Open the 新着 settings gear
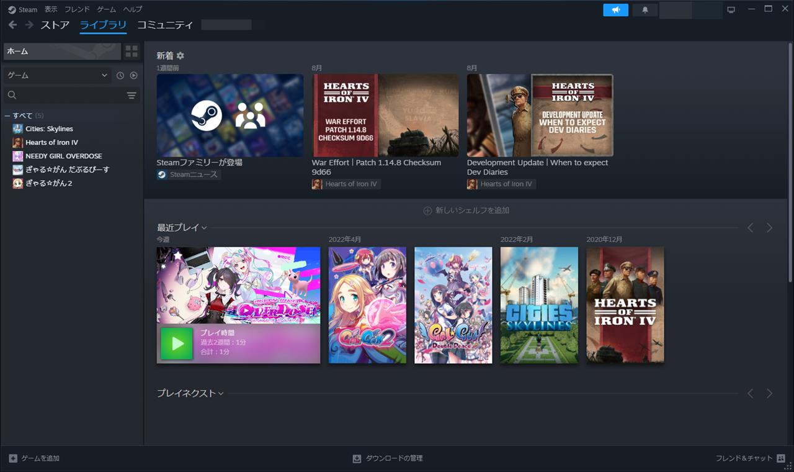The width and height of the screenshot is (794, 472). (x=181, y=55)
